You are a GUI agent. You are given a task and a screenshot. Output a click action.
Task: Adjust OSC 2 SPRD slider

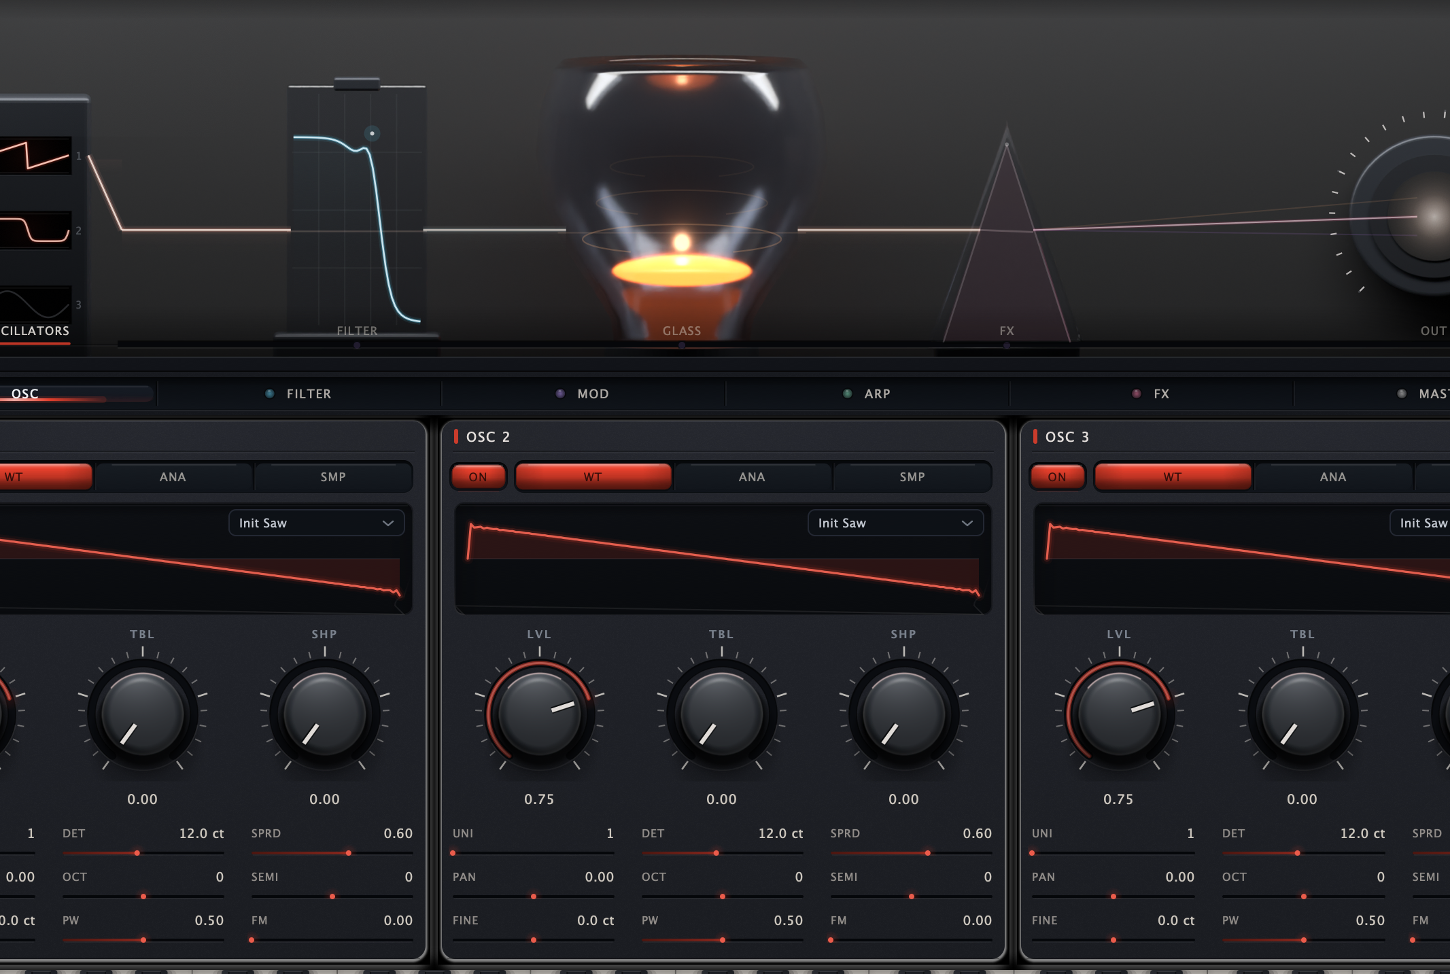point(911,852)
